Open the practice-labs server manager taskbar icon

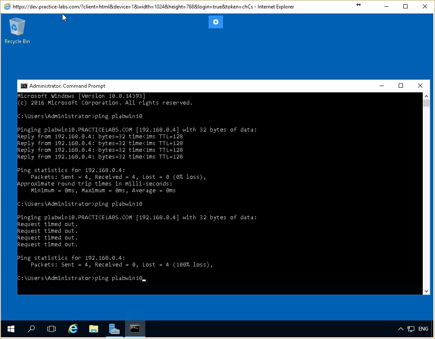(x=114, y=328)
